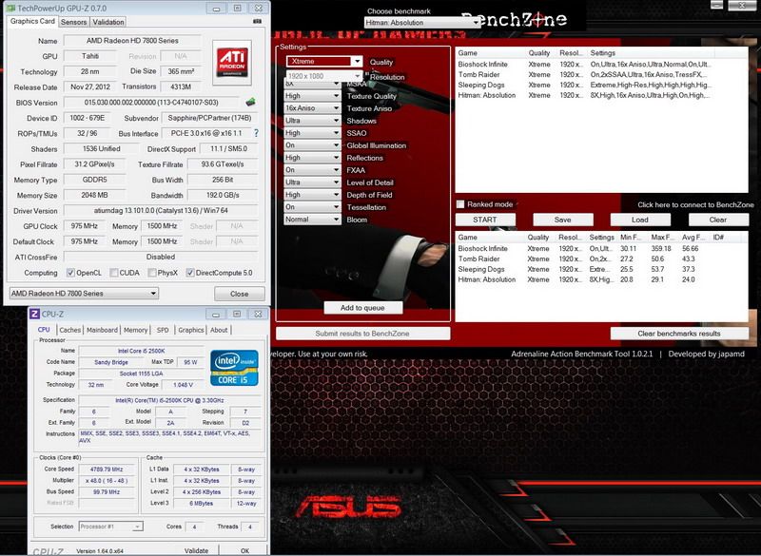Click the connect to BenchZone link
This screenshot has height=556, width=761.
click(x=694, y=204)
